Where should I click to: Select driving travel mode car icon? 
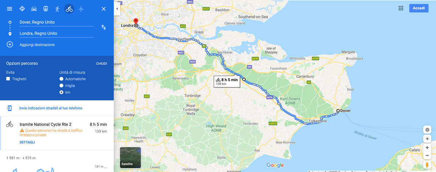click(x=34, y=9)
